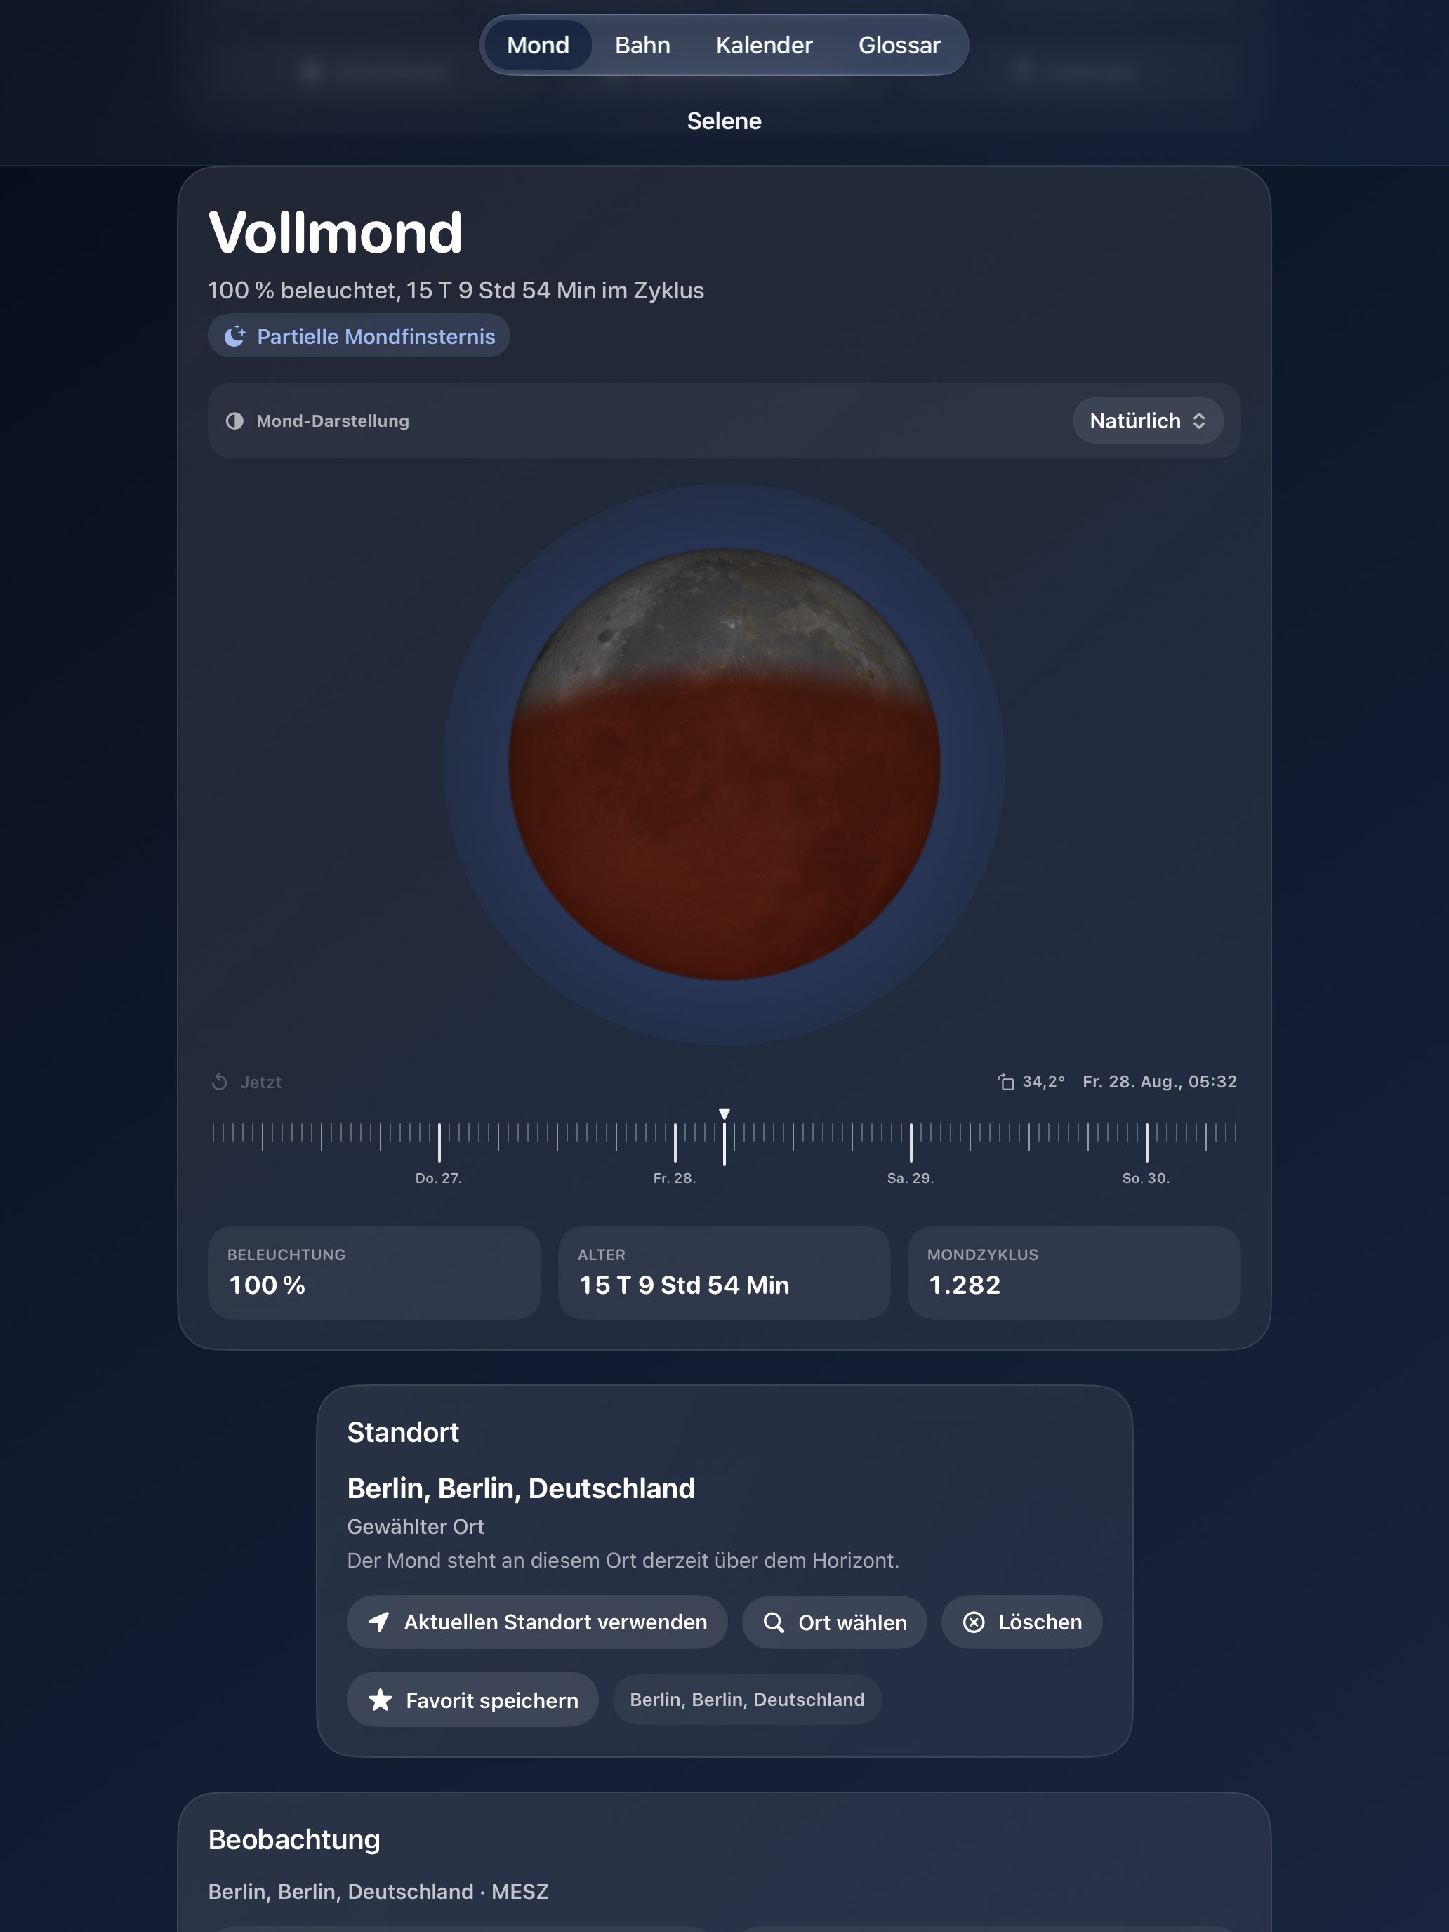
Task: Save location with Favorit speichern
Action: pyautogui.click(x=472, y=1700)
